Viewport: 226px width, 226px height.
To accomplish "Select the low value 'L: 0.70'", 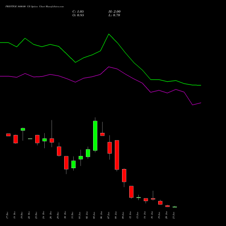I will (114, 15).
